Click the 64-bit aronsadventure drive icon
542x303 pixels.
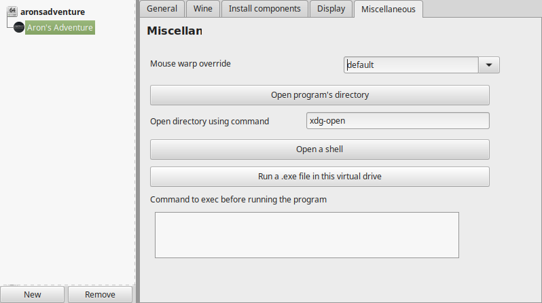click(12, 12)
